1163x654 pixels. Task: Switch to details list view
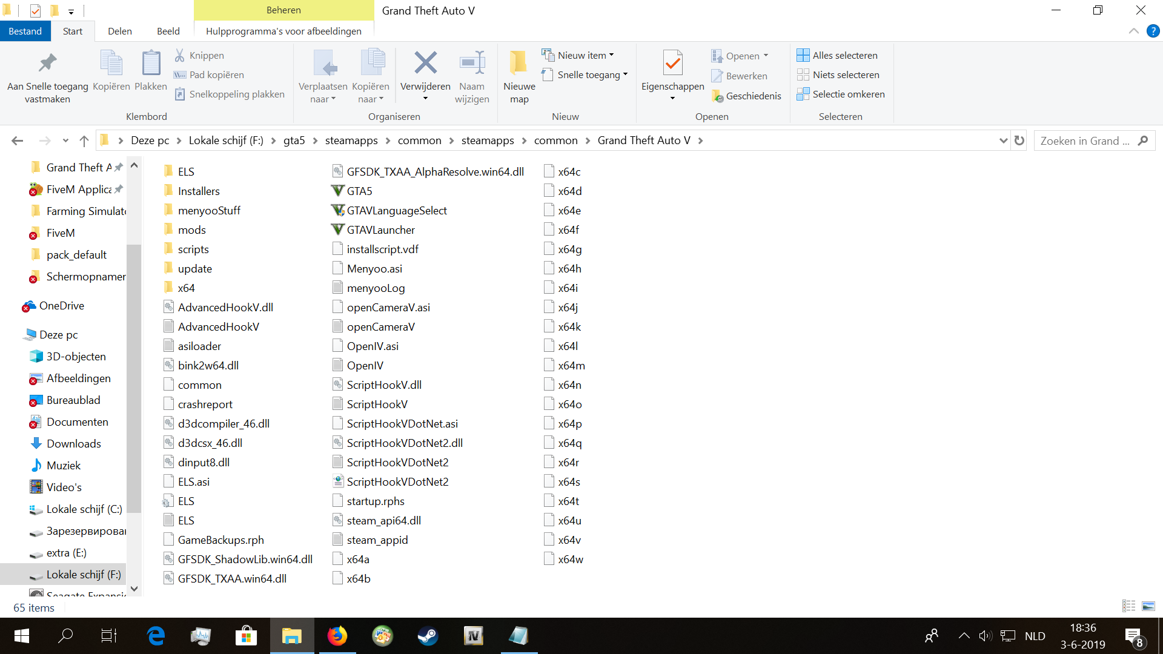[1128, 606]
